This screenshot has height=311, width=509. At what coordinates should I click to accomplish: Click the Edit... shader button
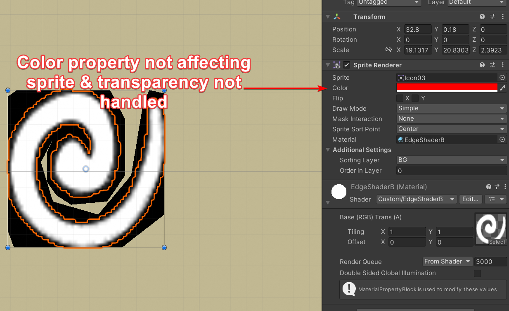pyautogui.click(x=471, y=199)
